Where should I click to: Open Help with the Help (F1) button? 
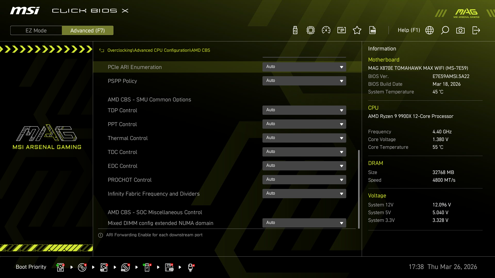tap(409, 30)
